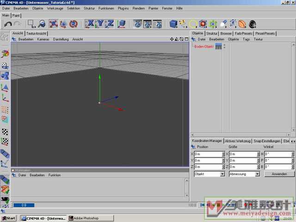Open the NURBS objects icon
This screenshot has height=222, width=296.
193,24
